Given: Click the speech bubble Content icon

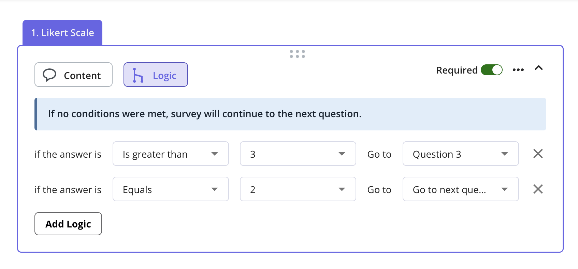Looking at the screenshot, I should tap(49, 75).
